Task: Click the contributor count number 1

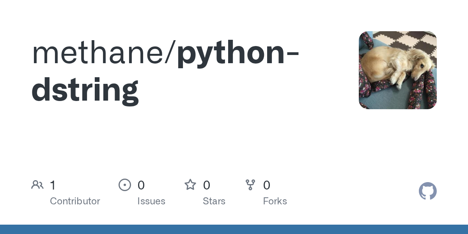Action: pyautogui.click(x=53, y=185)
